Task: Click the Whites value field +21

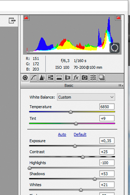Action: click(107, 185)
